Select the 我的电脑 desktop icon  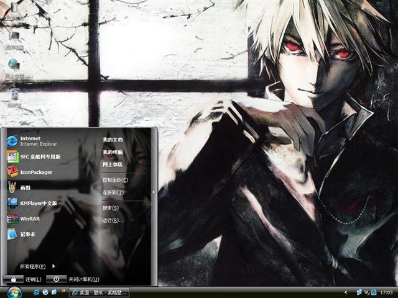[x=14, y=40]
